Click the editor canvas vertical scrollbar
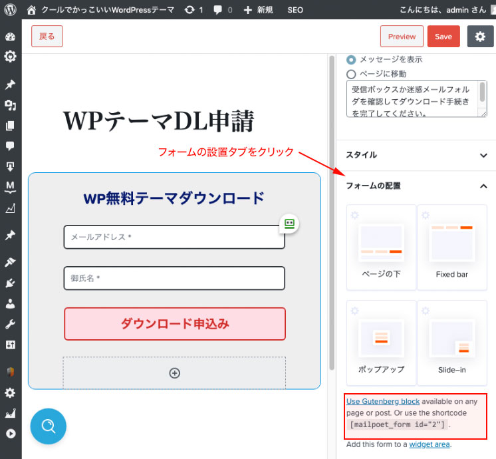Image resolution: width=496 pixels, height=459 pixels. click(332, 213)
